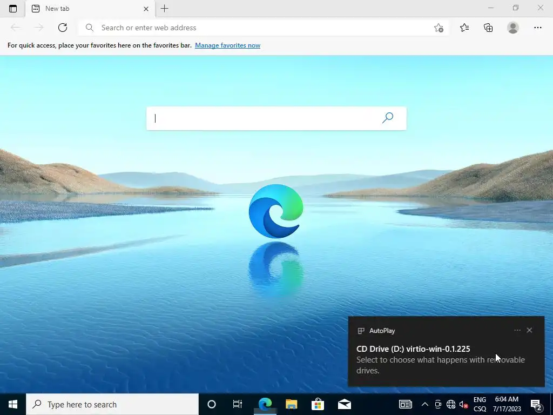Click the browser Forward arrow
Viewport: 553px width, 415px height.
coord(39,28)
